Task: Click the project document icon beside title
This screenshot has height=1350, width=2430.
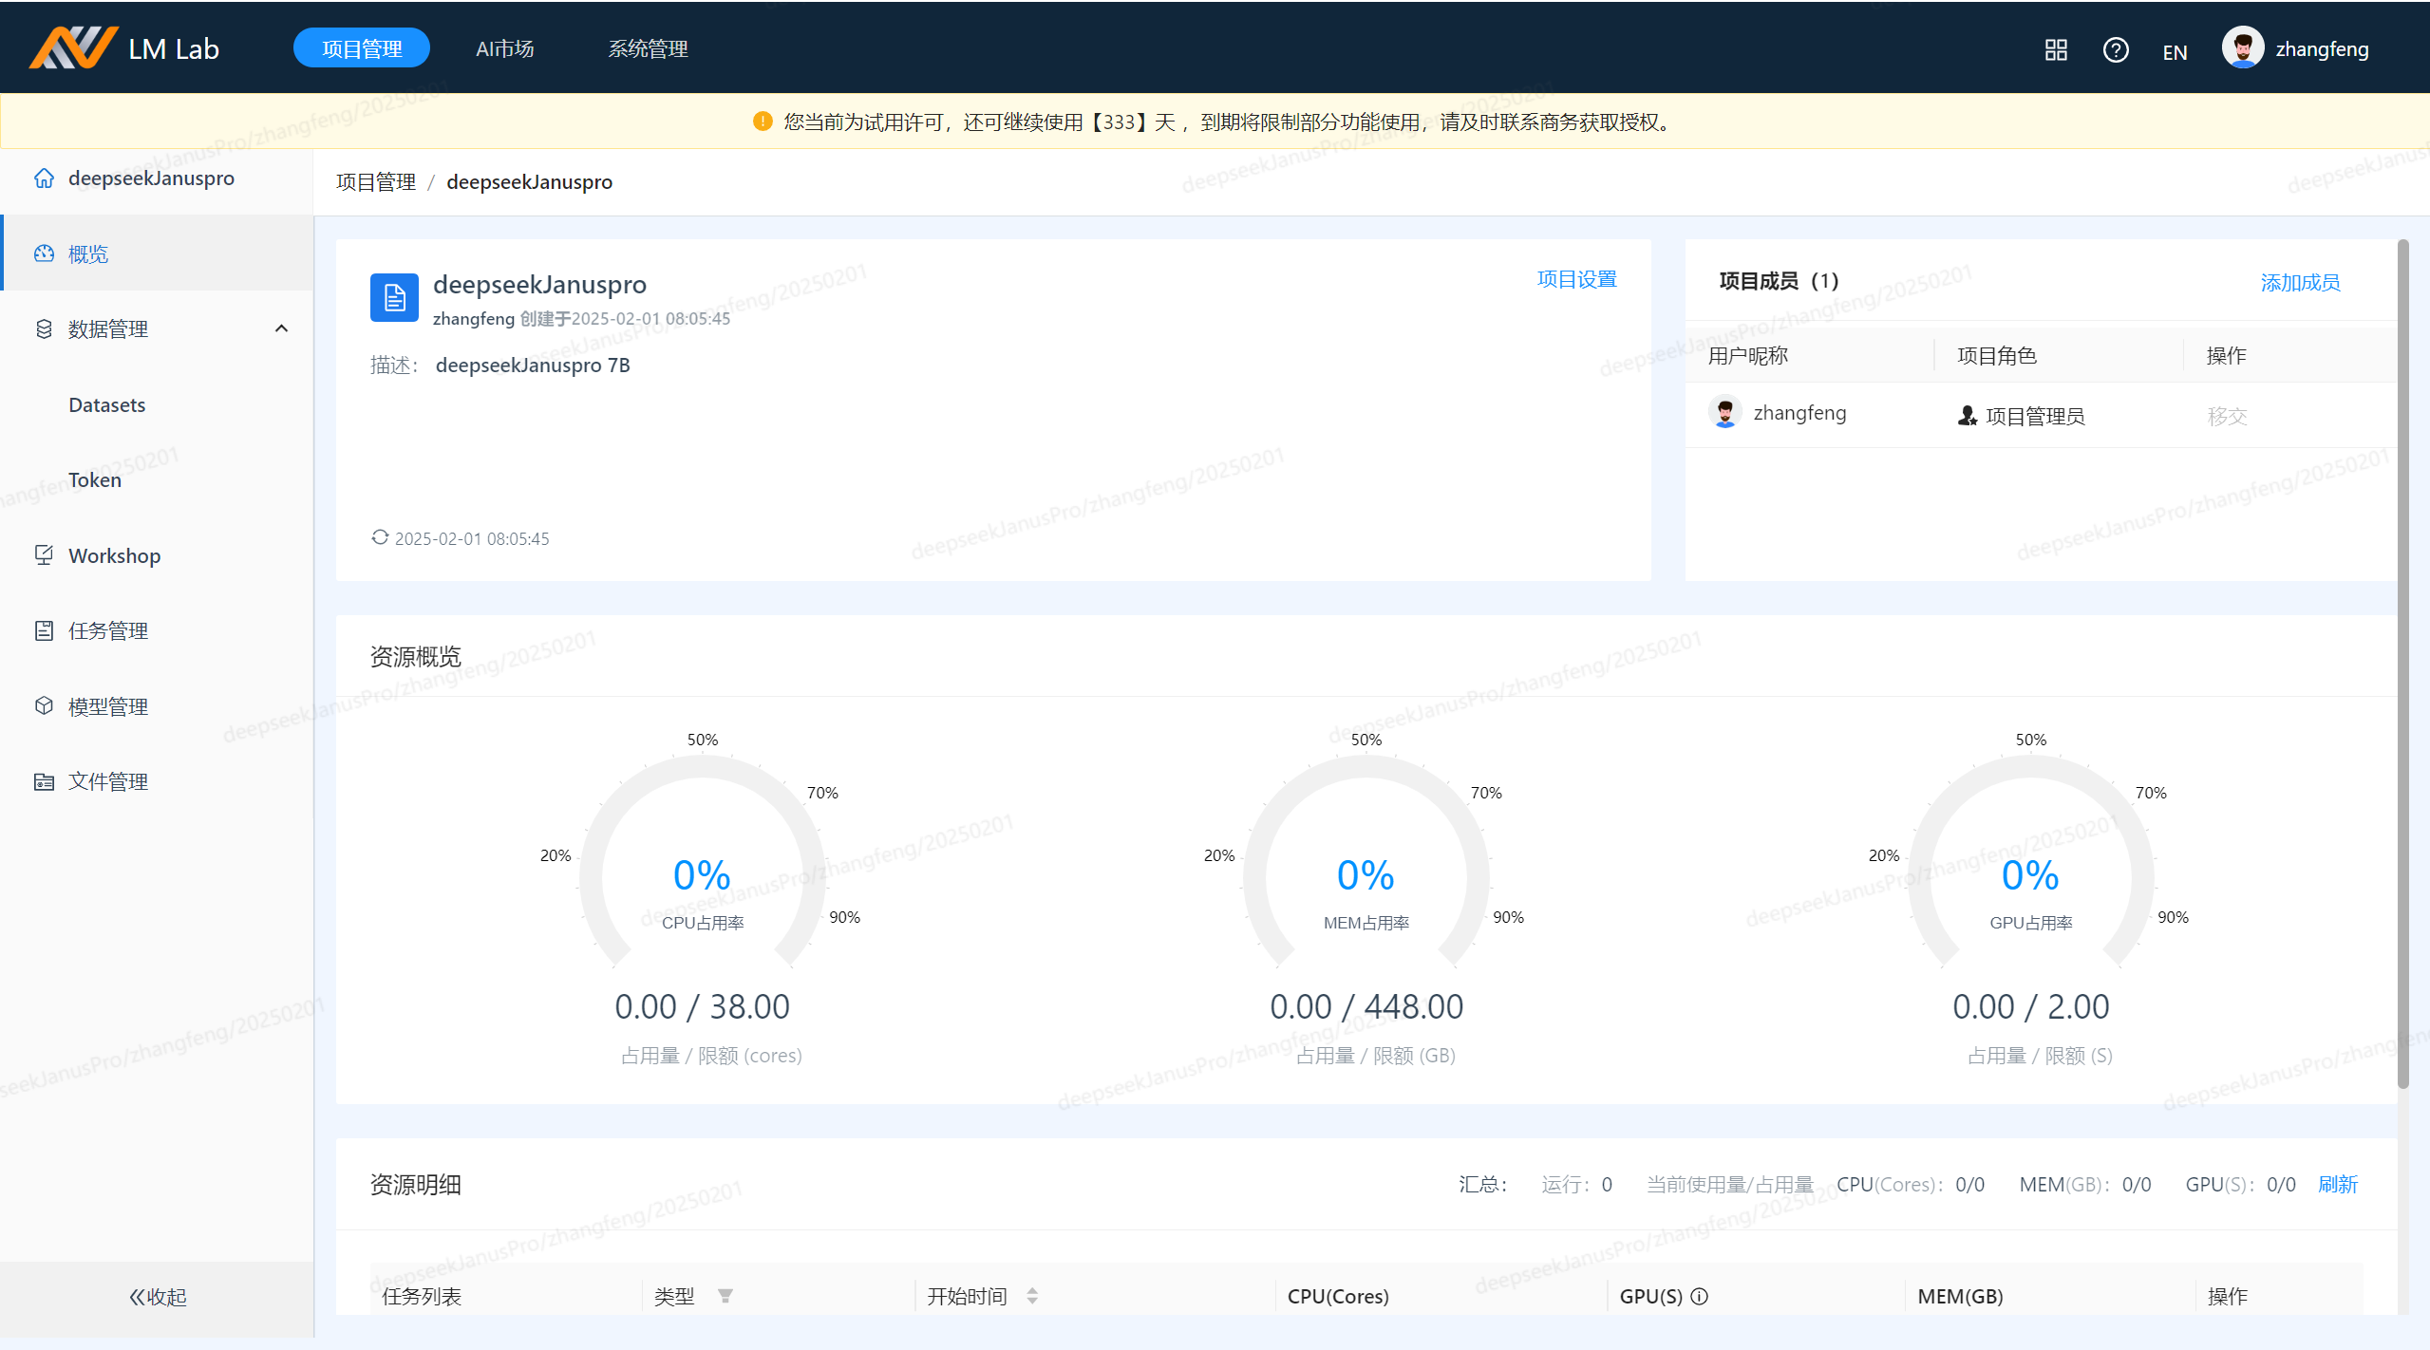Action: coord(394,298)
